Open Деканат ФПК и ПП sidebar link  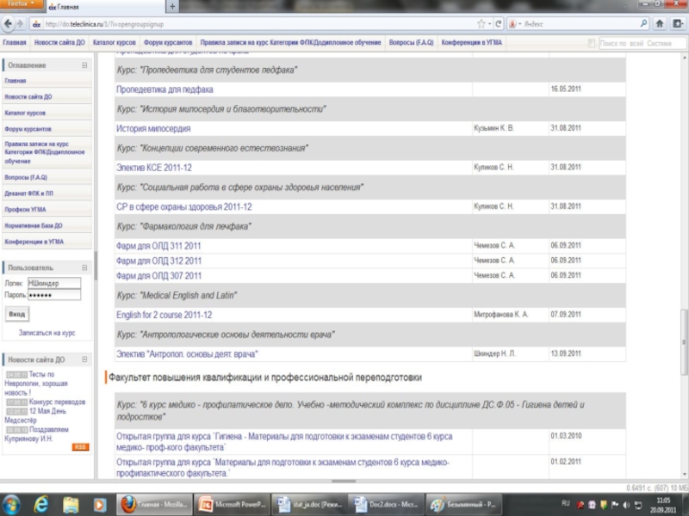tap(29, 193)
